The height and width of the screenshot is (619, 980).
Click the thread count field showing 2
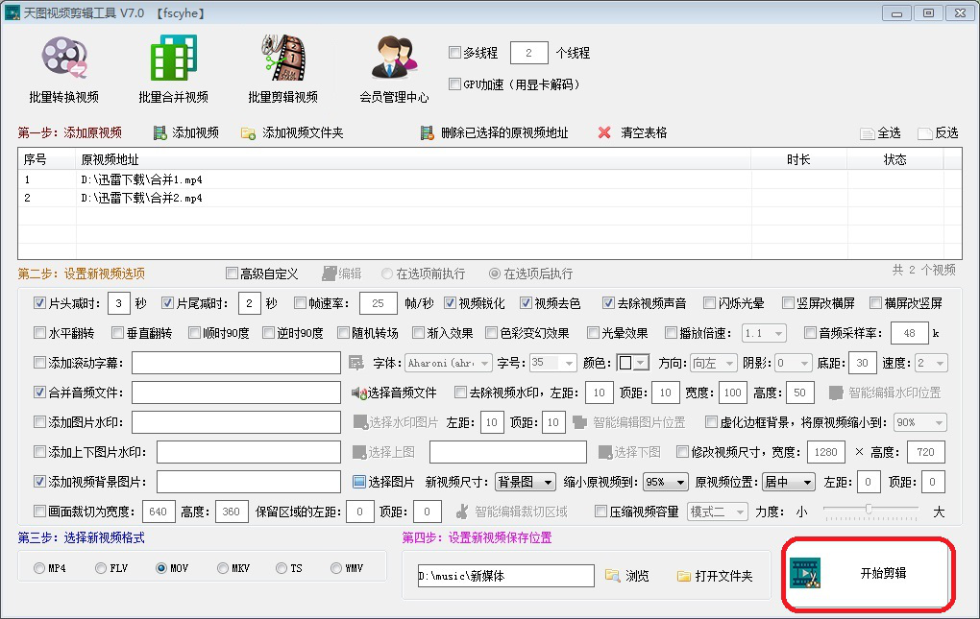528,53
